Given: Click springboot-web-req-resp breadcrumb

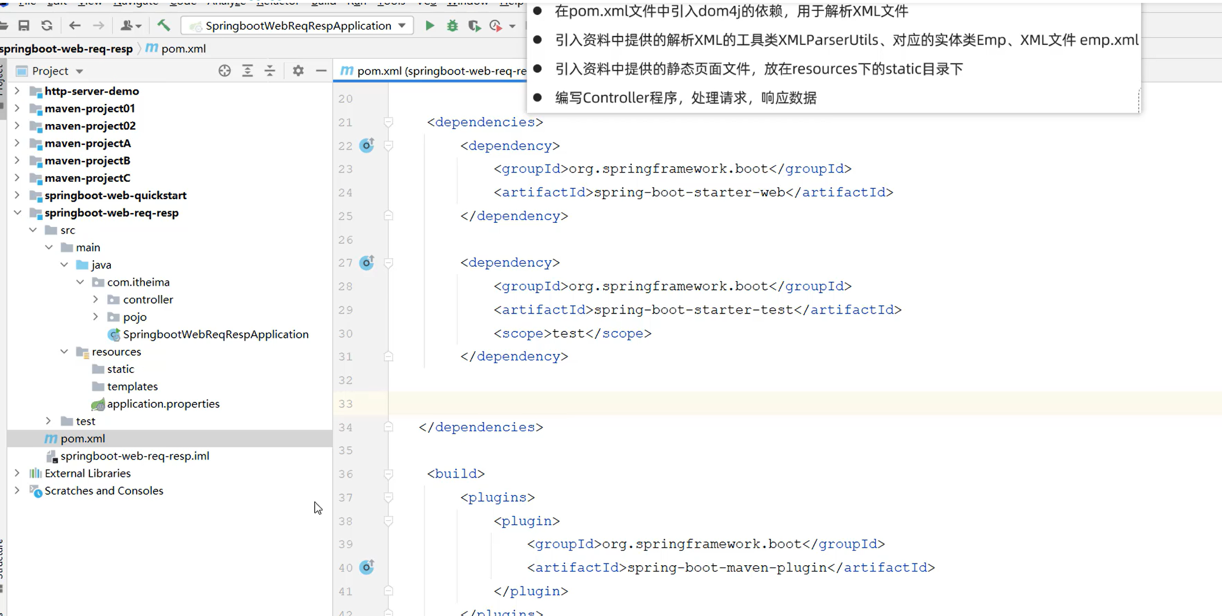Looking at the screenshot, I should [x=66, y=48].
